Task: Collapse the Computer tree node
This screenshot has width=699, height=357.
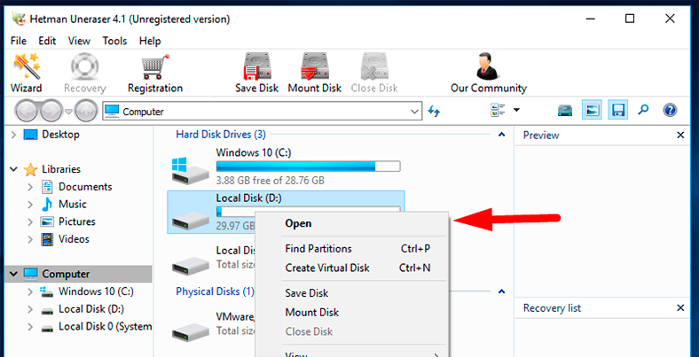Action: click(x=14, y=275)
